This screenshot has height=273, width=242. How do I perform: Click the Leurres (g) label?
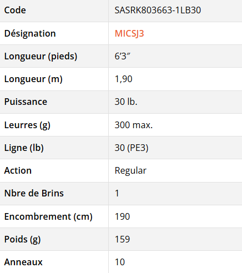(27, 125)
